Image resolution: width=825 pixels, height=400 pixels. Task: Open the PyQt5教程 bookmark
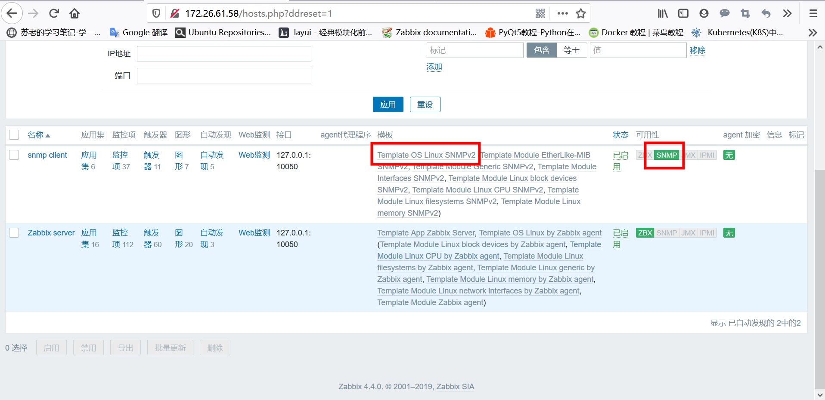533,33
